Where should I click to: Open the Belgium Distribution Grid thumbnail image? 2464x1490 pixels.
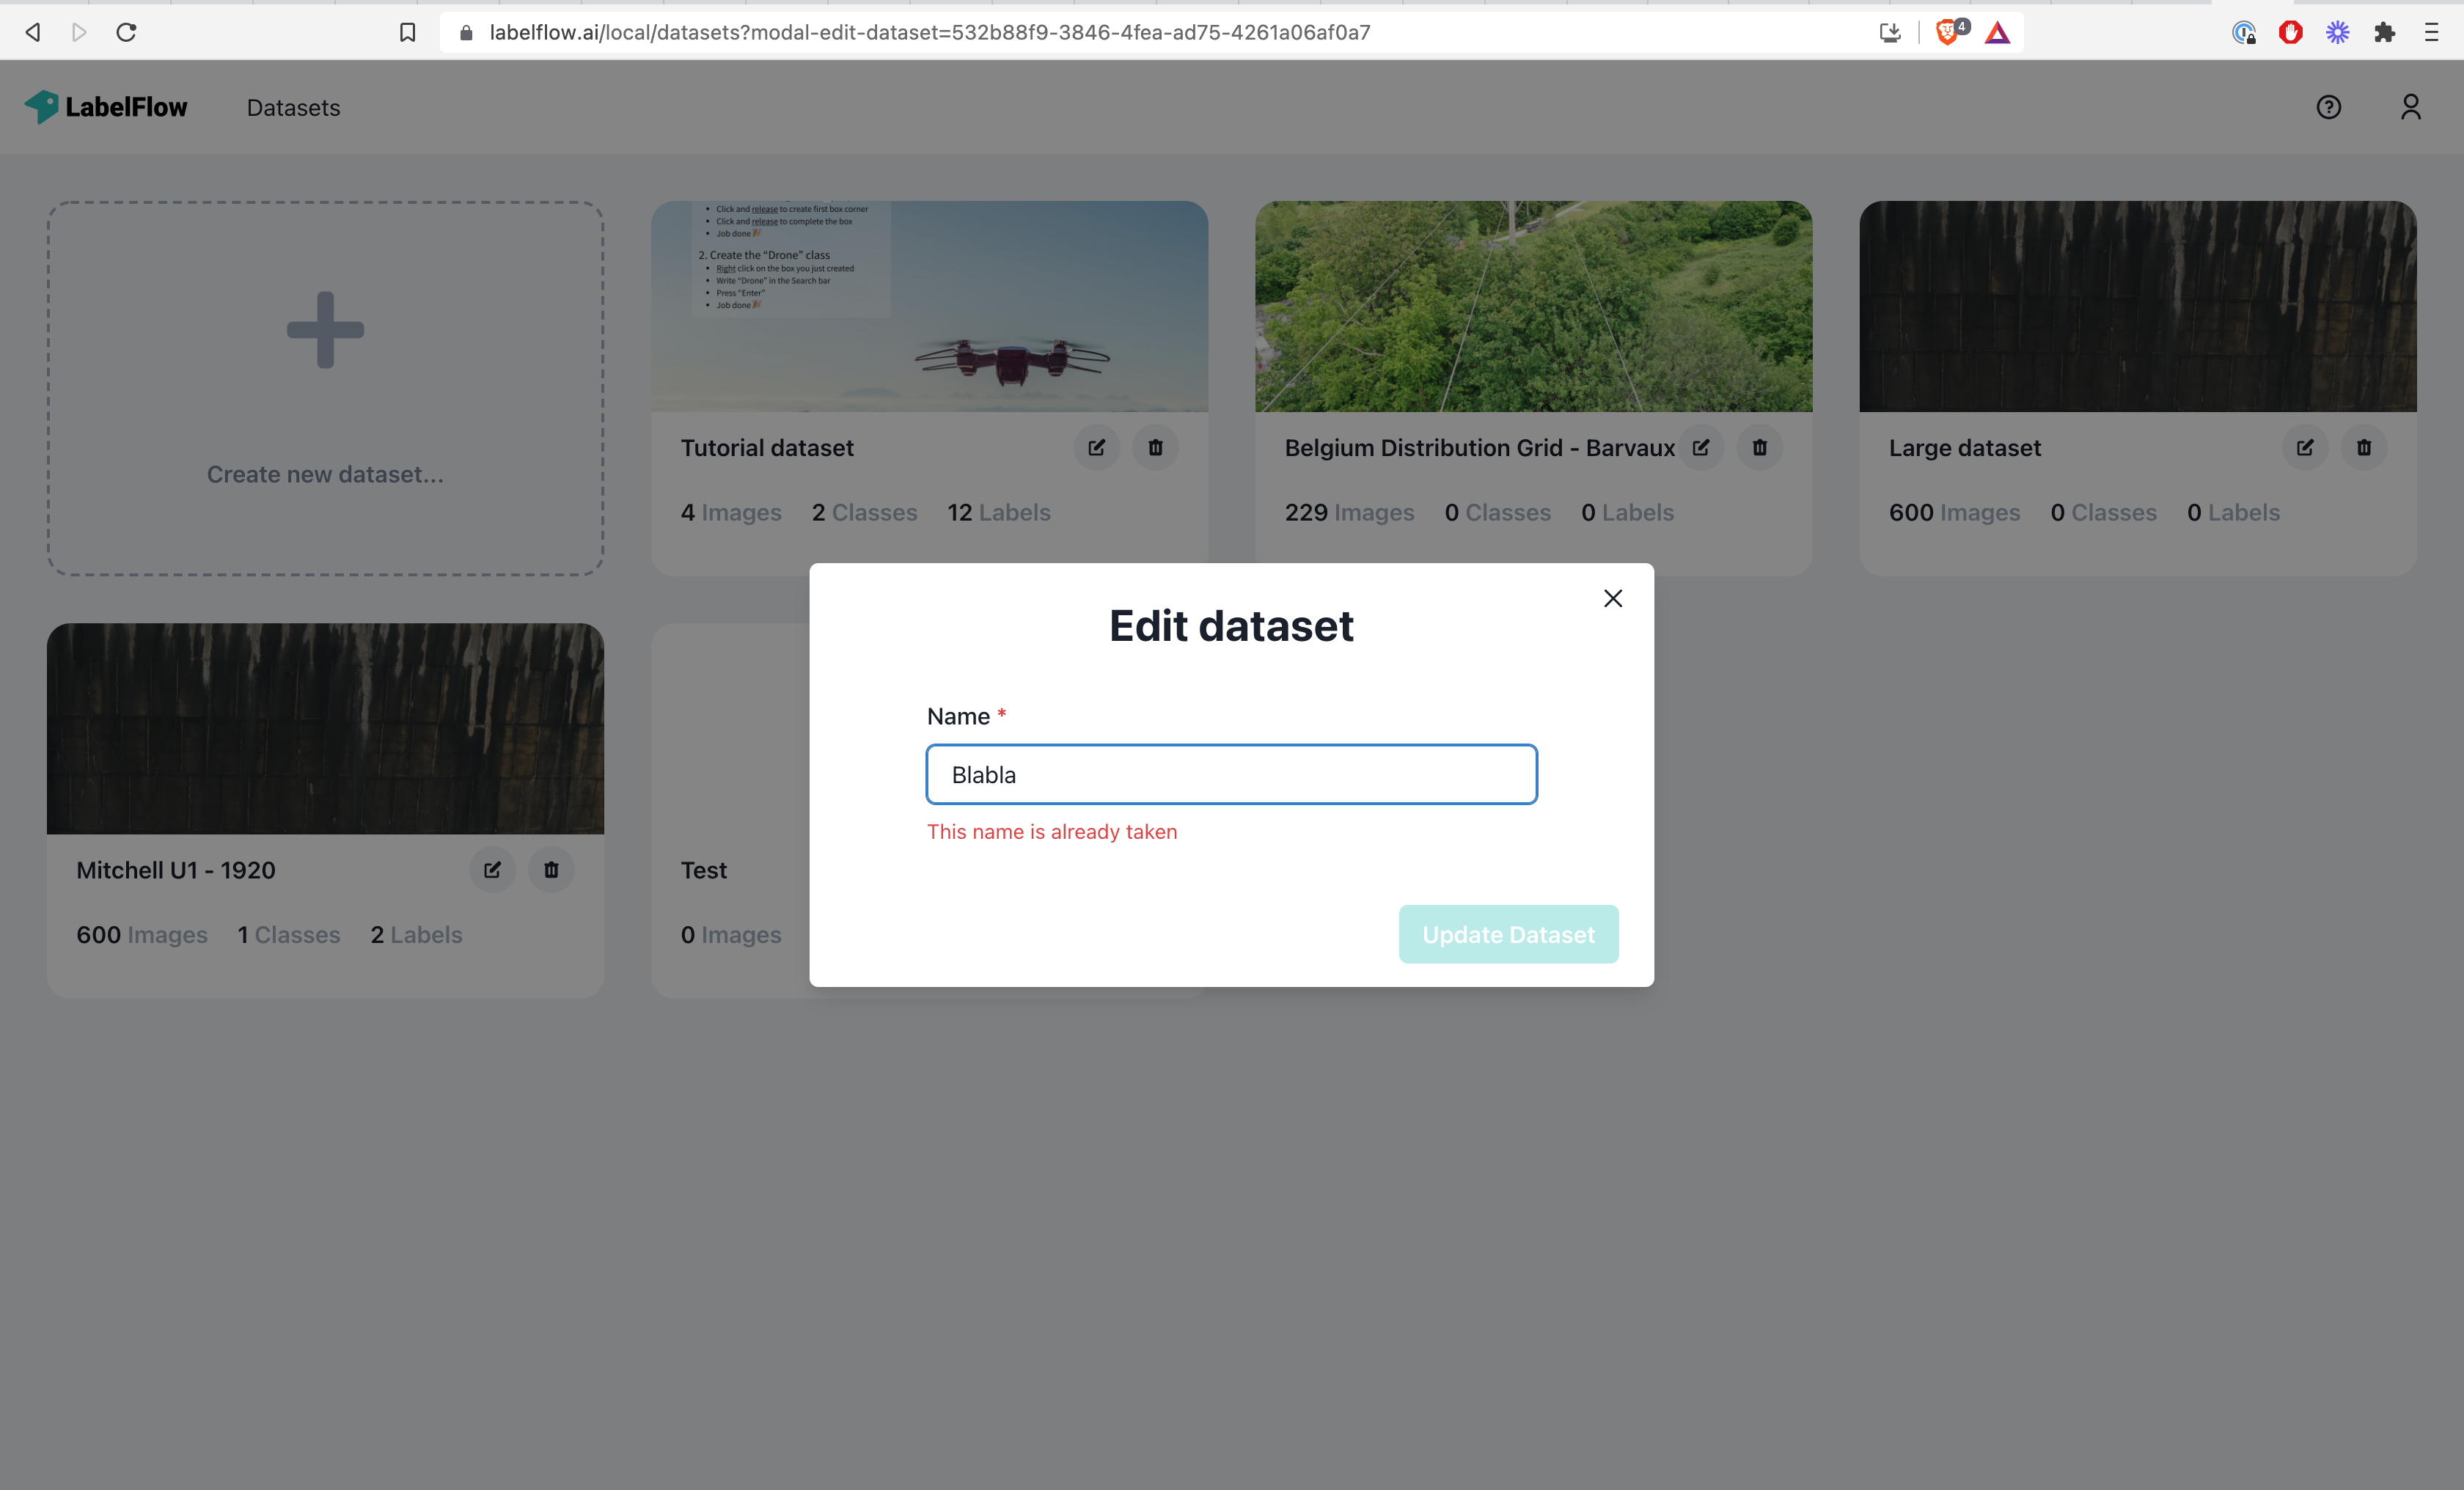[x=1533, y=306]
